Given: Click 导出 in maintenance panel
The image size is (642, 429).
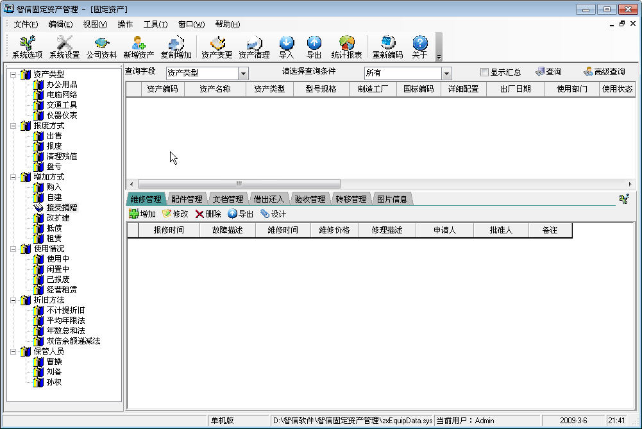Looking at the screenshot, I should (241, 214).
